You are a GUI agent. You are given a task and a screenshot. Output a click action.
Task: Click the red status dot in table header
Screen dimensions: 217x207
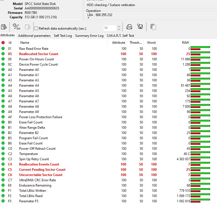[3, 43]
